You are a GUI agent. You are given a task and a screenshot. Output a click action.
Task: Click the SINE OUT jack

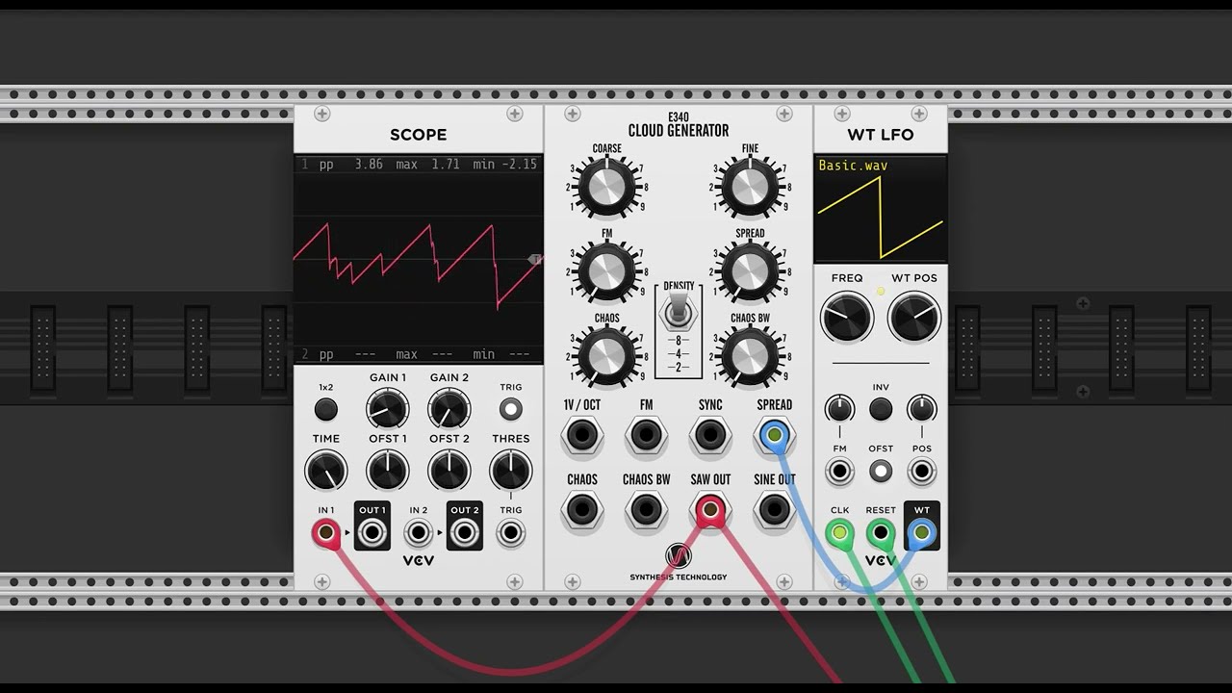click(775, 510)
